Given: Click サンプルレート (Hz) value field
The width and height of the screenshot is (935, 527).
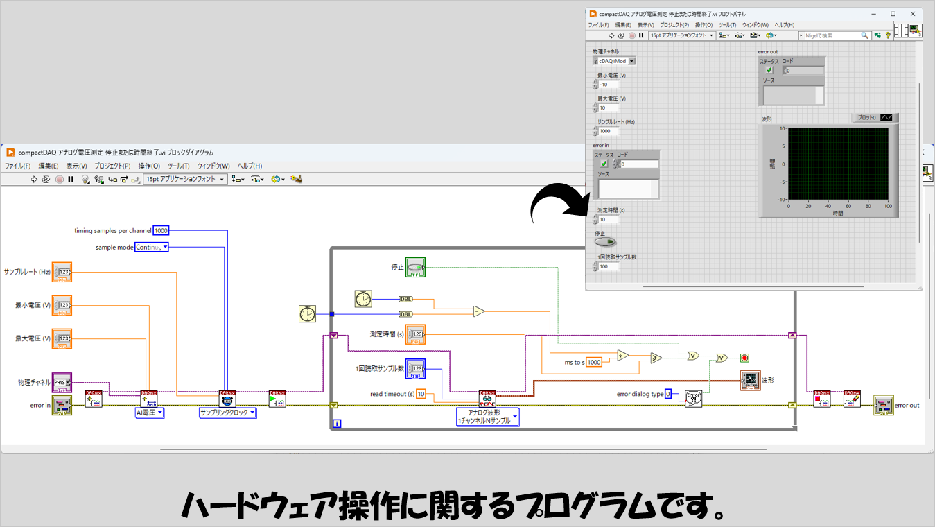Looking at the screenshot, I should (x=609, y=130).
